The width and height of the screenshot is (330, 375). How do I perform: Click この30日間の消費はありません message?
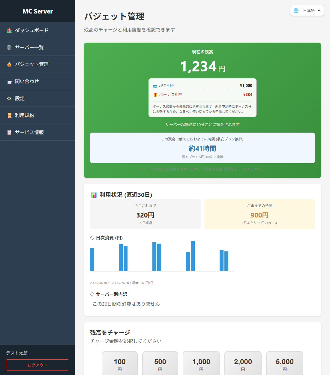pos(126,304)
